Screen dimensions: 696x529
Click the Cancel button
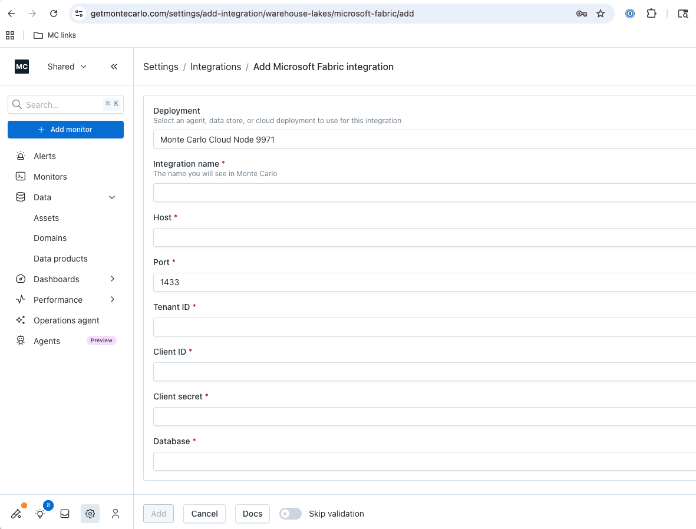[204, 514]
